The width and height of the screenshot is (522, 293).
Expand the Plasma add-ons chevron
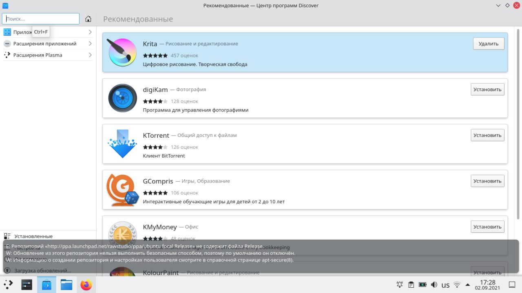pyautogui.click(x=90, y=55)
